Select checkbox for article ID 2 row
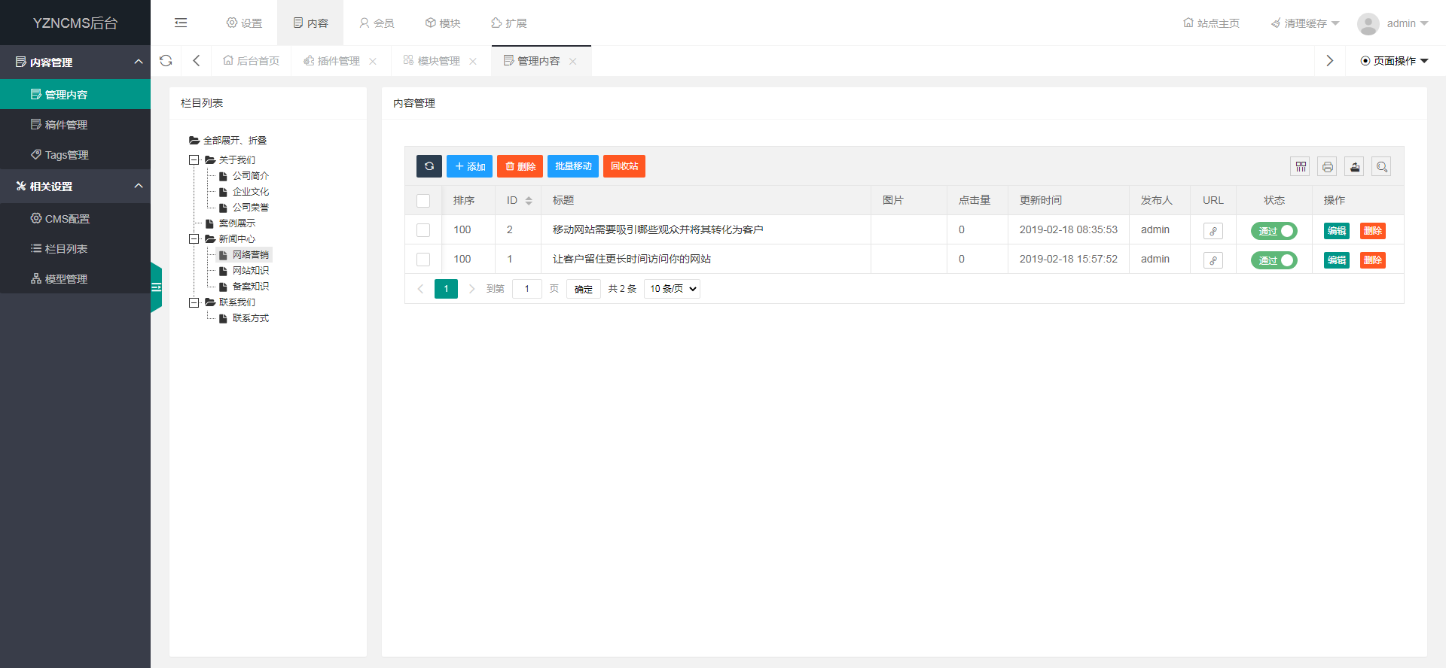The image size is (1446, 668). click(x=423, y=230)
